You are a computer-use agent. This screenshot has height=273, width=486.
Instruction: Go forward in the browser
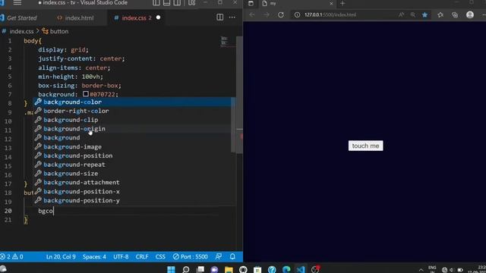(x=267, y=15)
